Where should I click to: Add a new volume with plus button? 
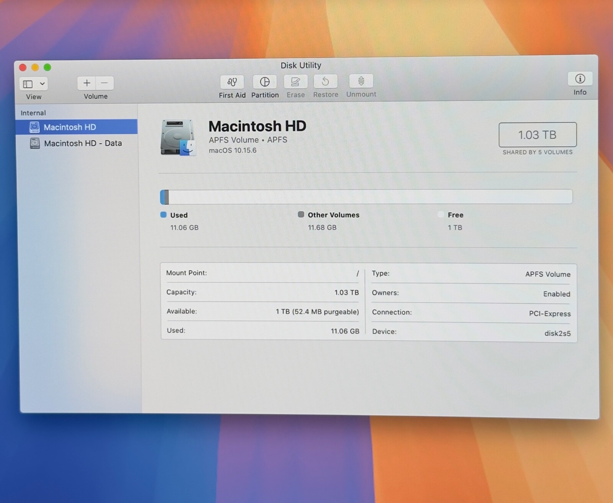point(87,83)
